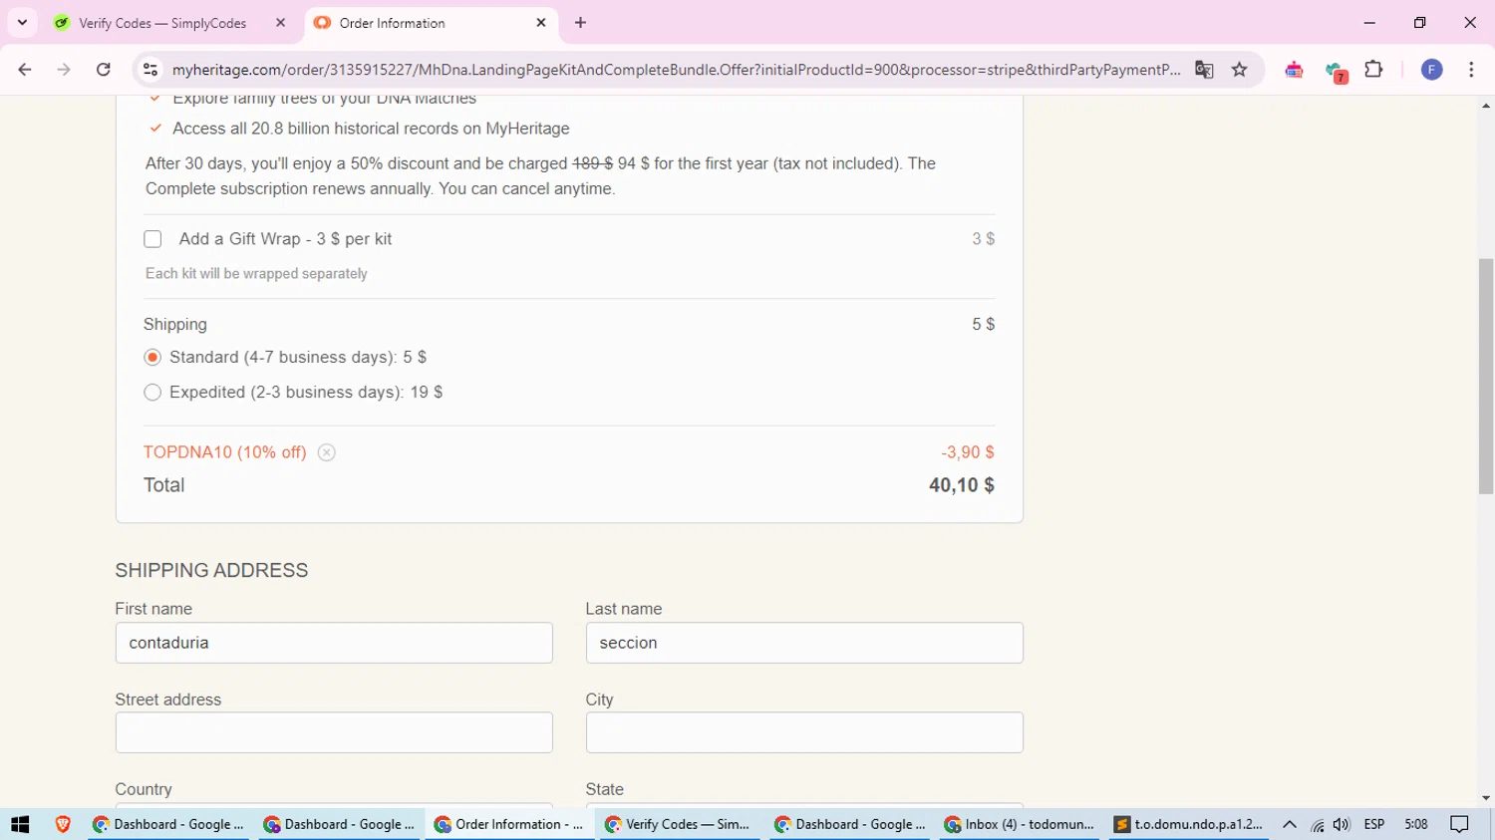The height and width of the screenshot is (840, 1495).
Task: Open a new browser tab
Action: pos(580,23)
